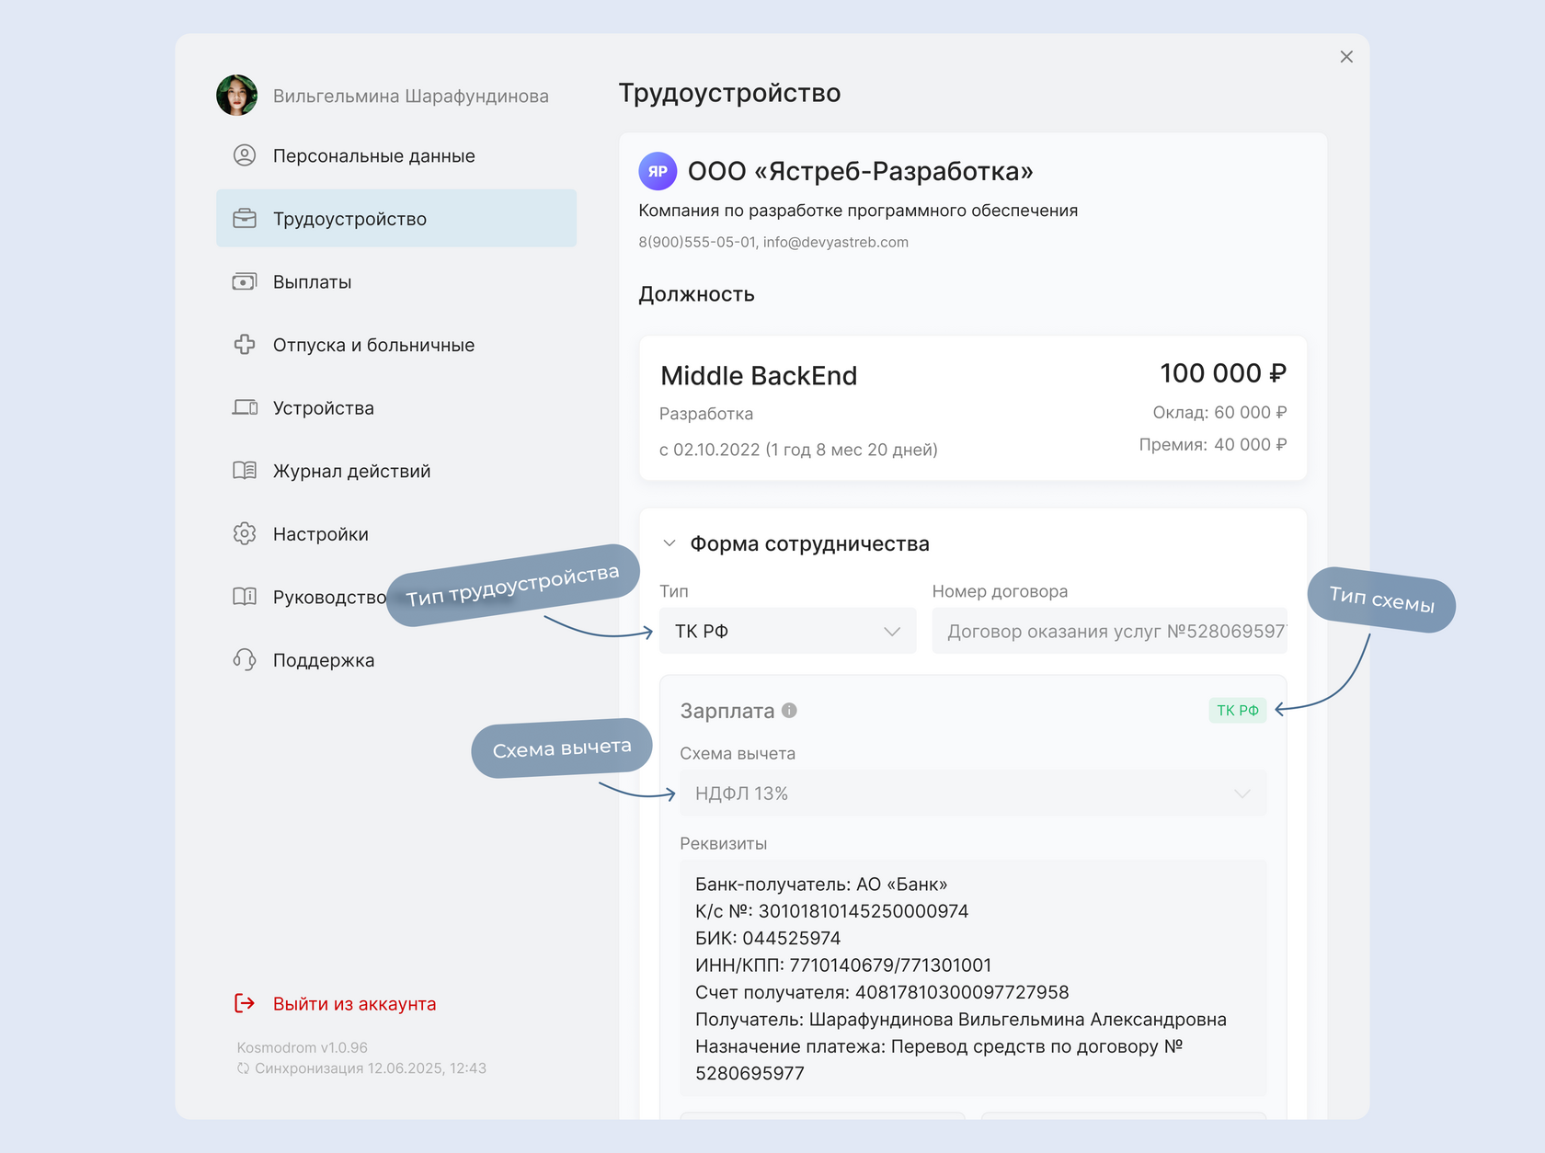
Task: Click the Трудоустройство page heading
Action: coord(729,93)
